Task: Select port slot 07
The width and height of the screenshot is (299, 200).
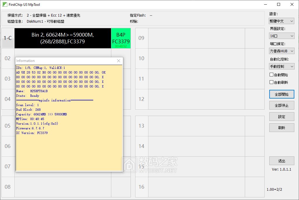Action: pos(8,167)
